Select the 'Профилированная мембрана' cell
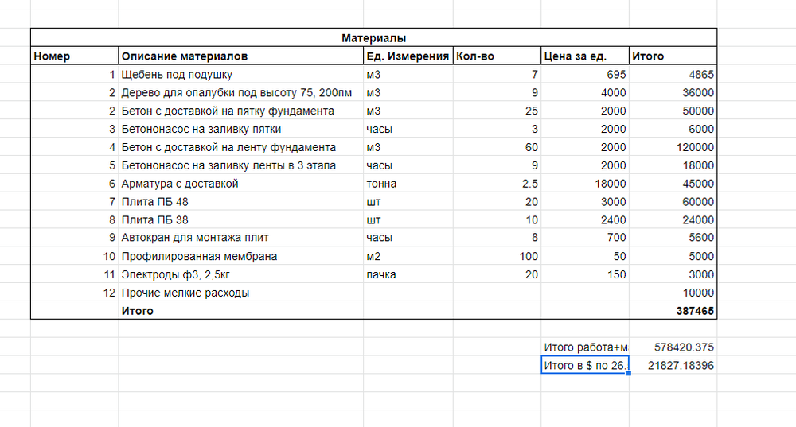The image size is (796, 427). tap(241, 256)
